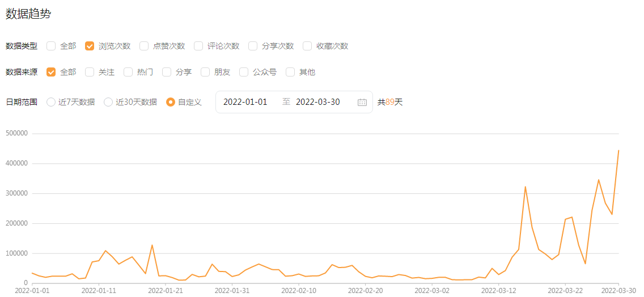Image resolution: width=644 pixels, height=297 pixels.
Task: Enable the 点赞次数 checkbox
Action: click(144, 46)
